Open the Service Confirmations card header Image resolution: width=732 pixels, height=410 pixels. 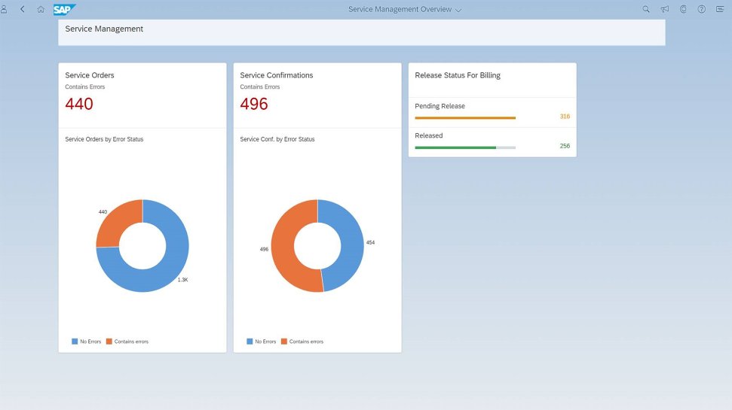[x=317, y=95]
